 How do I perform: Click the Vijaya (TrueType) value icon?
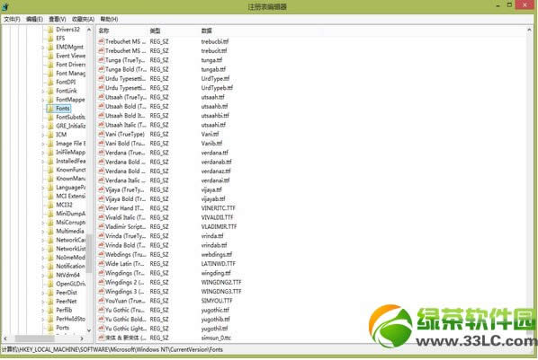[102, 189]
